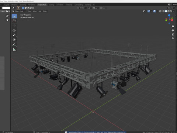Select the 3D Cursor tool

tap(14, 21)
